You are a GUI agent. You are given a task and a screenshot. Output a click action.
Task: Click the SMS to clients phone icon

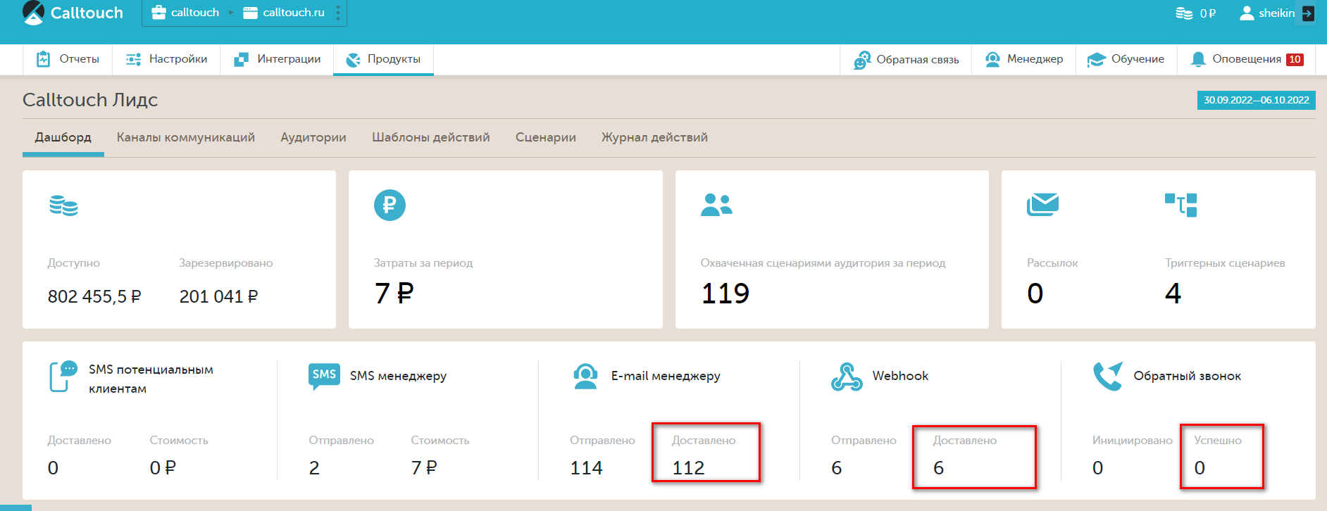(63, 376)
